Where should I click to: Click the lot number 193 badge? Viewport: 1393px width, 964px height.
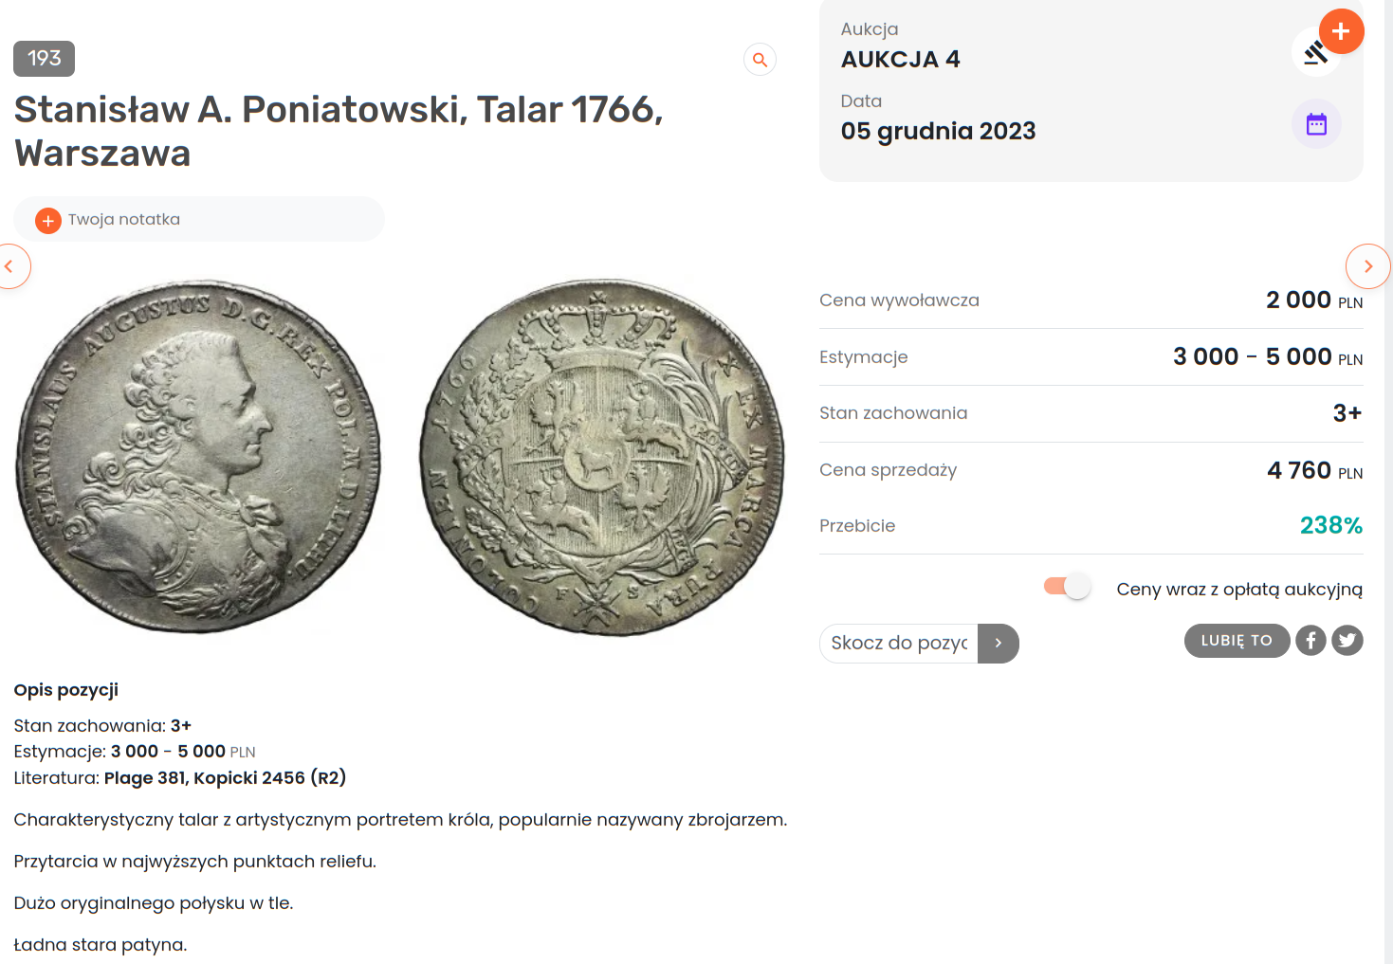(44, 59)
